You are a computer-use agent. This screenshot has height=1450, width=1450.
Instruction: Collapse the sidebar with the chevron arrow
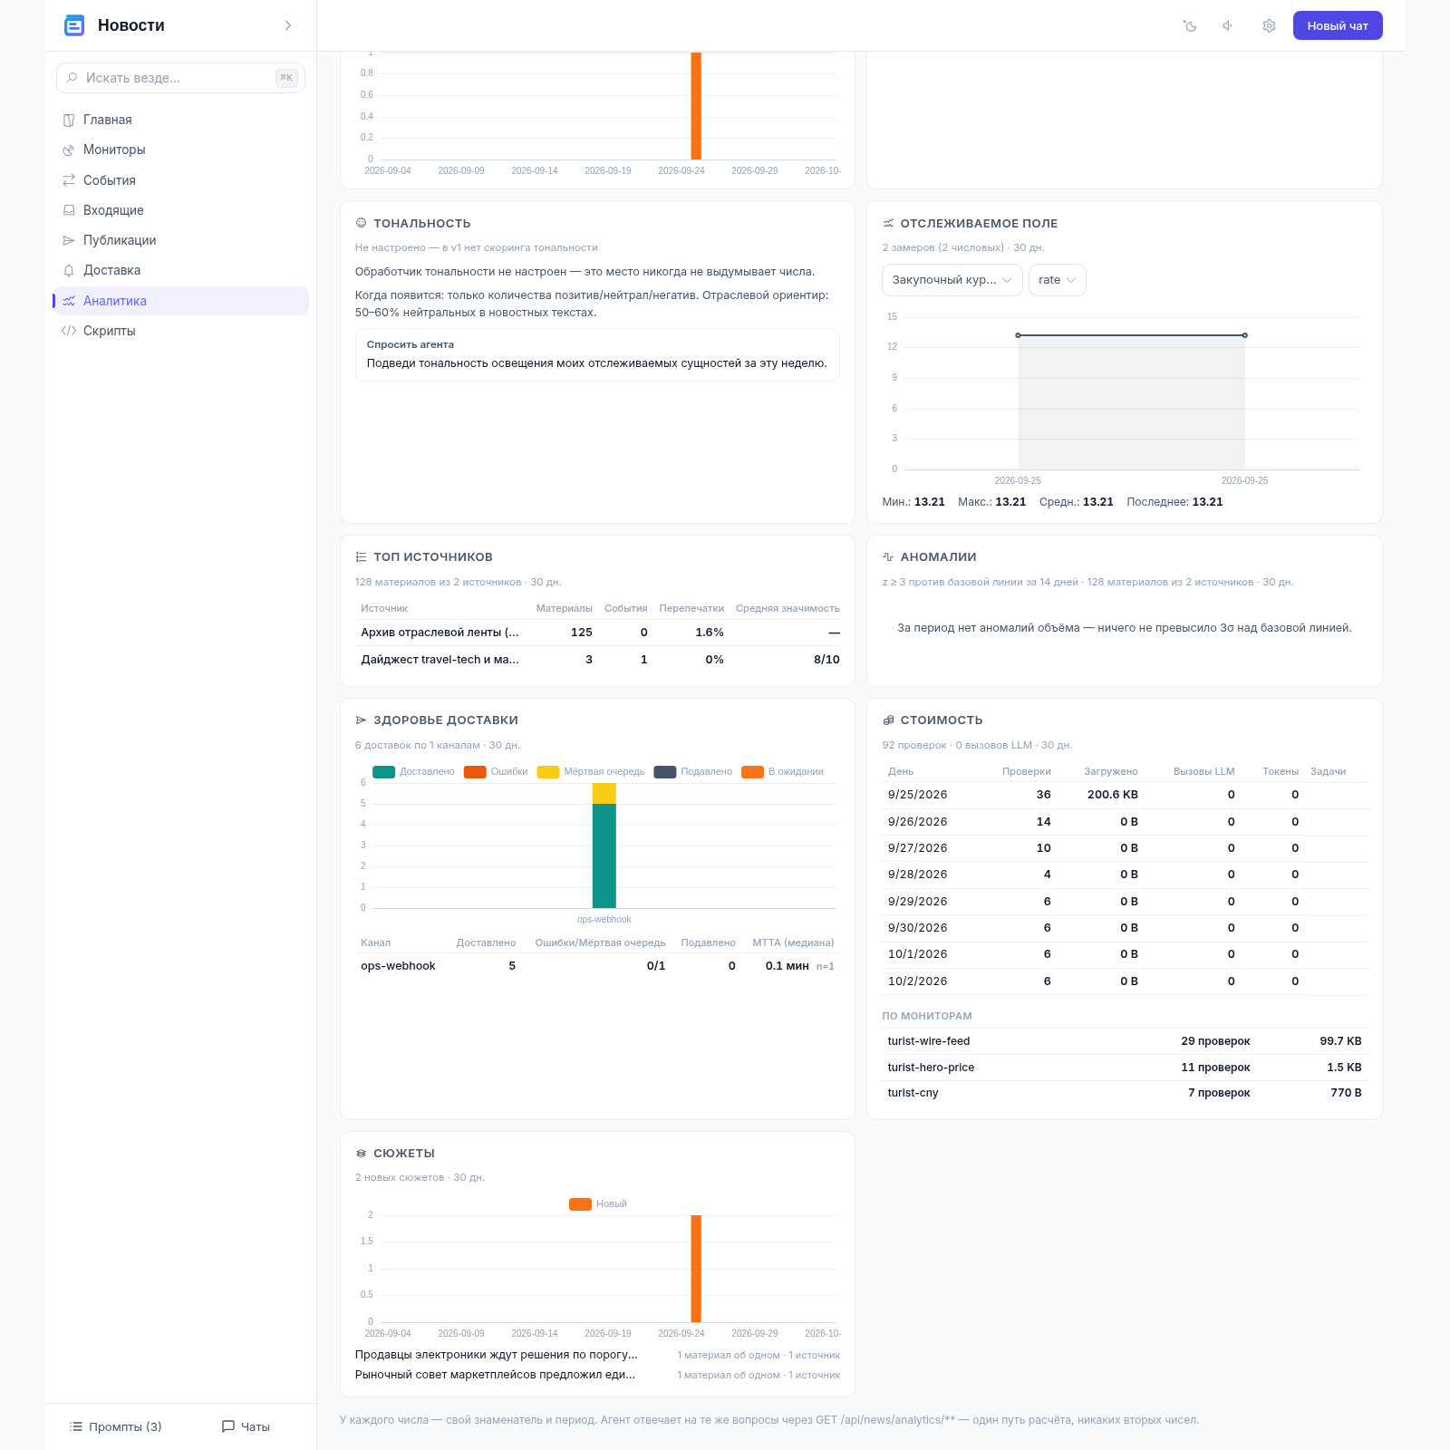pos(288,25)
